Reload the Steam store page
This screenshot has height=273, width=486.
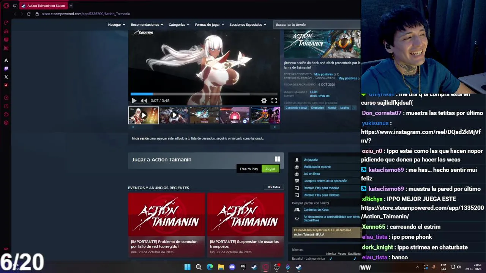click(28, 14)
